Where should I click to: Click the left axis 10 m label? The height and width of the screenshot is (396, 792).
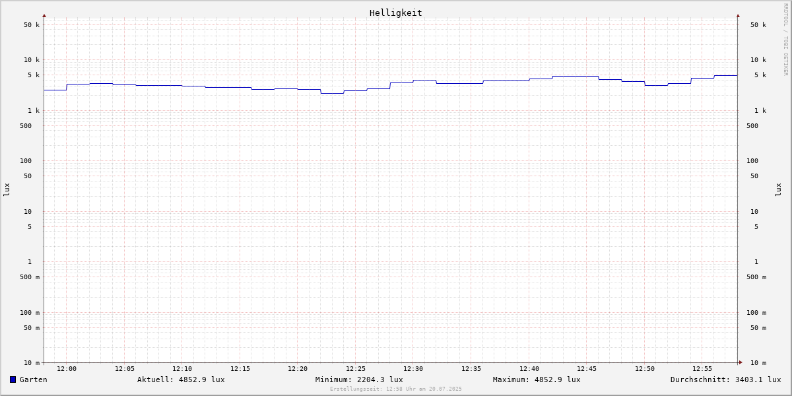click(x=32, y=363)
